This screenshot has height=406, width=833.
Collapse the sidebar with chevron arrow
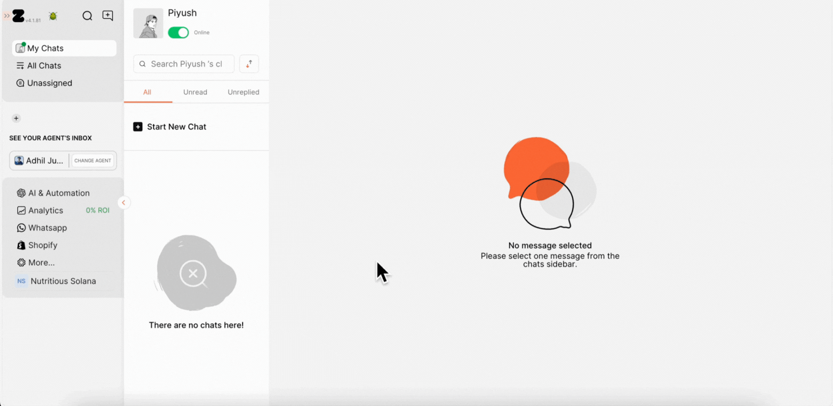coord(124,202)
